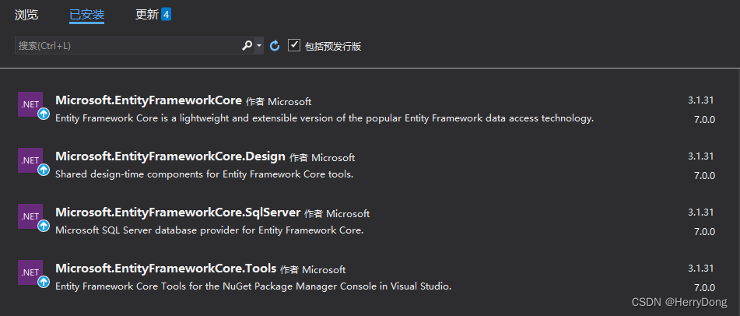
Task: Click the update arrow badge on EntityFrameworkCore.Design
Action: pyautogui.click(x=44, y=170)
